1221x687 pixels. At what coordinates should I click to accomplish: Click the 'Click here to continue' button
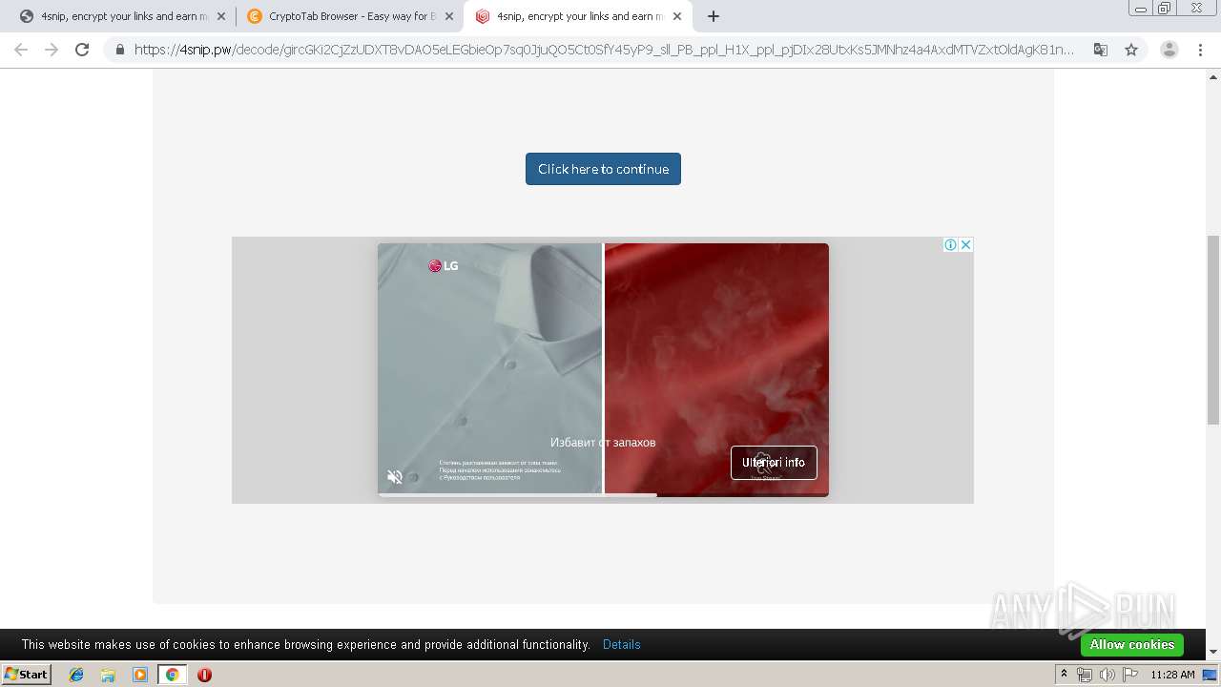click(x=603, y=169)
